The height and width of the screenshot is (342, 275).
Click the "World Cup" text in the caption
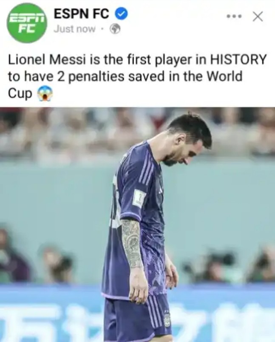pos(125,85)
